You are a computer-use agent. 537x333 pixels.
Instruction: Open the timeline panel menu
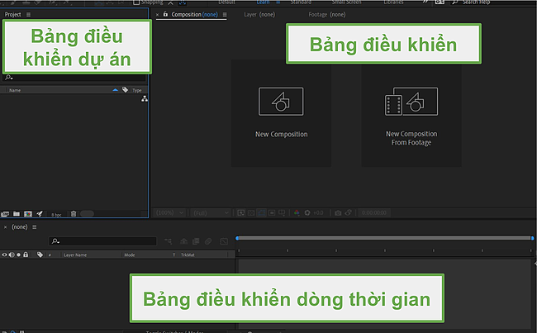[34, 226]
